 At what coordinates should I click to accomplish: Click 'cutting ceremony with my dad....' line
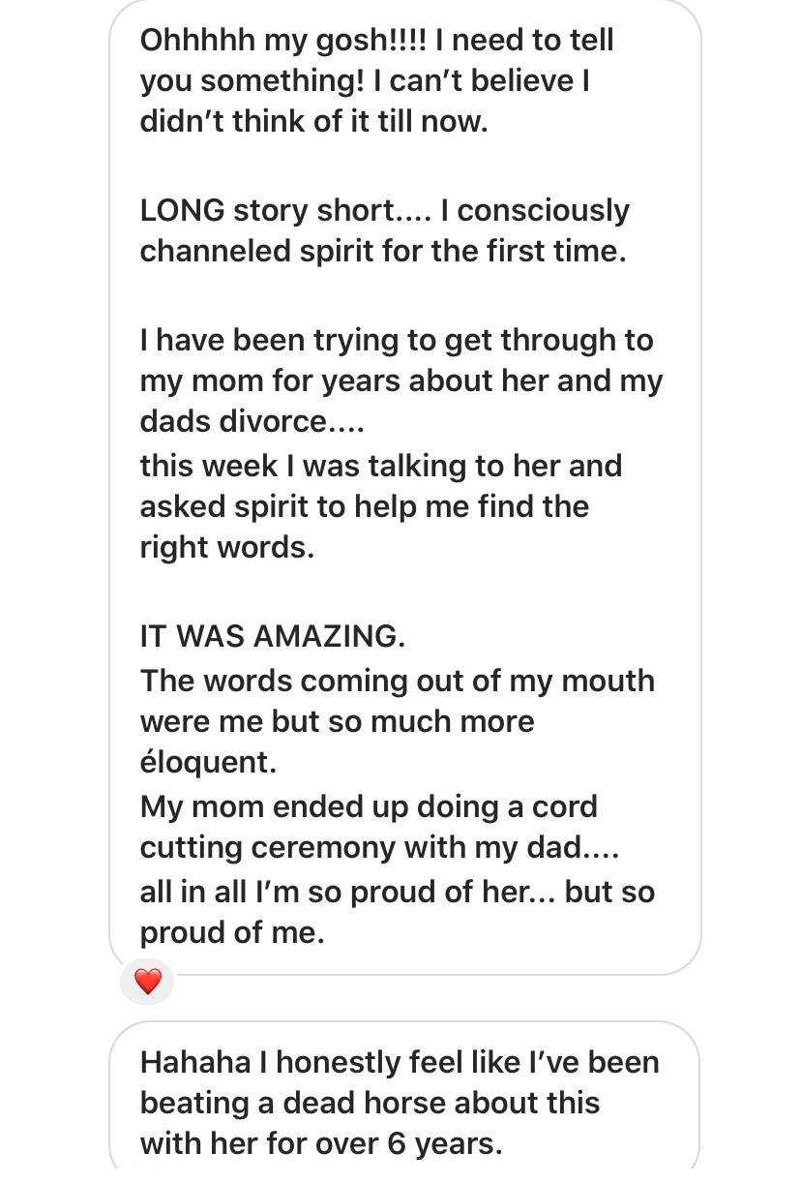pos(379,848)
